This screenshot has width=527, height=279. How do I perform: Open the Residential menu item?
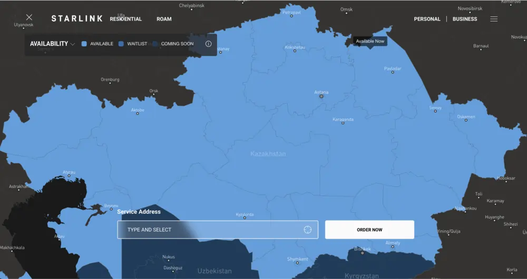[x=126, y=19]
